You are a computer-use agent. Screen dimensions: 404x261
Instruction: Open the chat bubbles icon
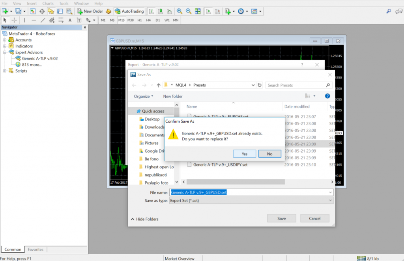click(399, 11)
